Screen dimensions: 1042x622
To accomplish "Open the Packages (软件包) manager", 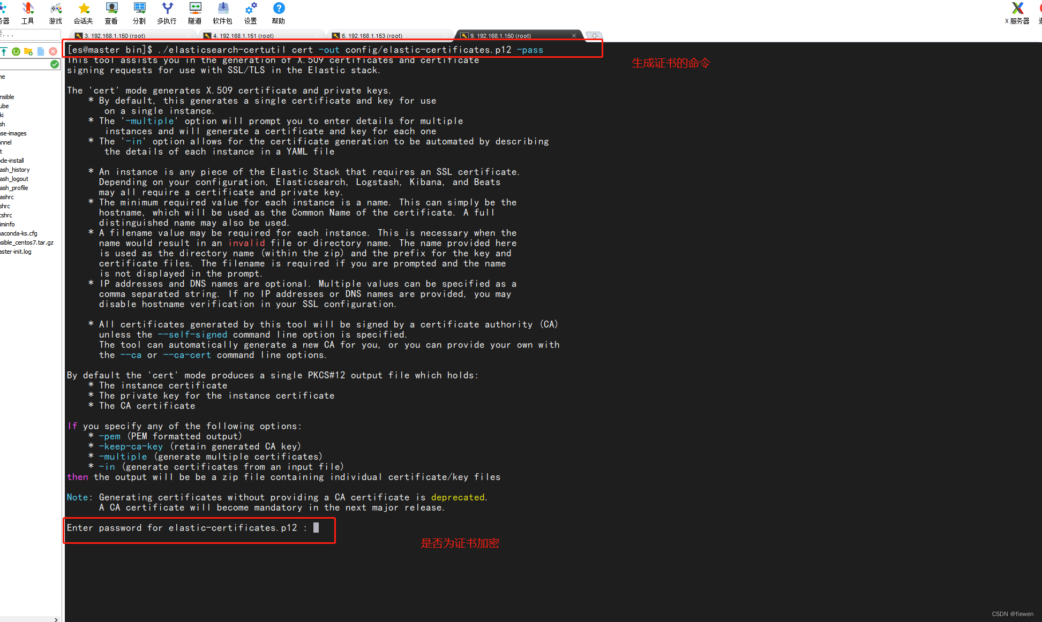I will (222, 13).
